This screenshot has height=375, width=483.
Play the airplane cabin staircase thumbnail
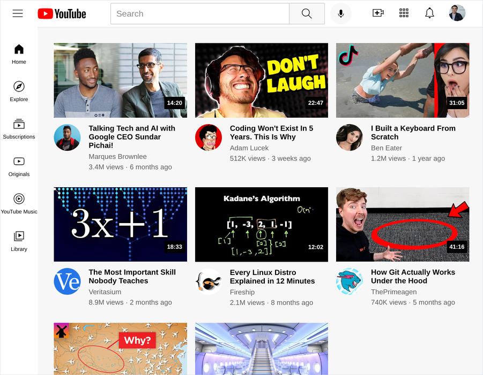[x=262, y=349]
